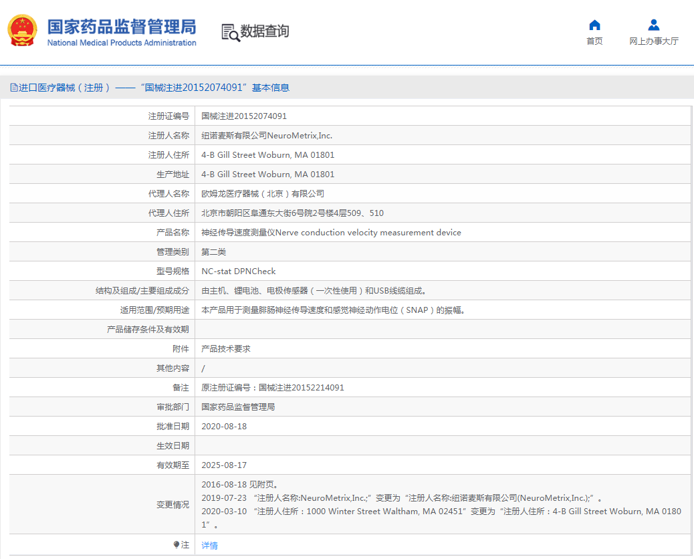Click the 数据查询 heading text

click(265, 31)
